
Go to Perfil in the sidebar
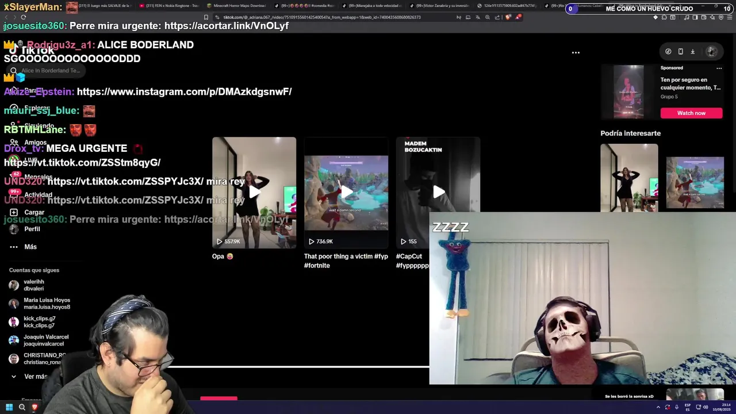pyautogui.click(x=32, y=229)
